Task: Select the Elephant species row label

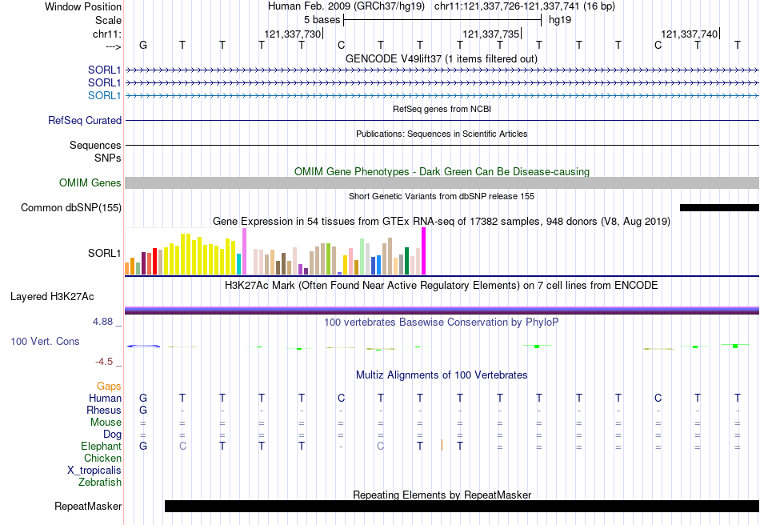Action: [101, 446]
